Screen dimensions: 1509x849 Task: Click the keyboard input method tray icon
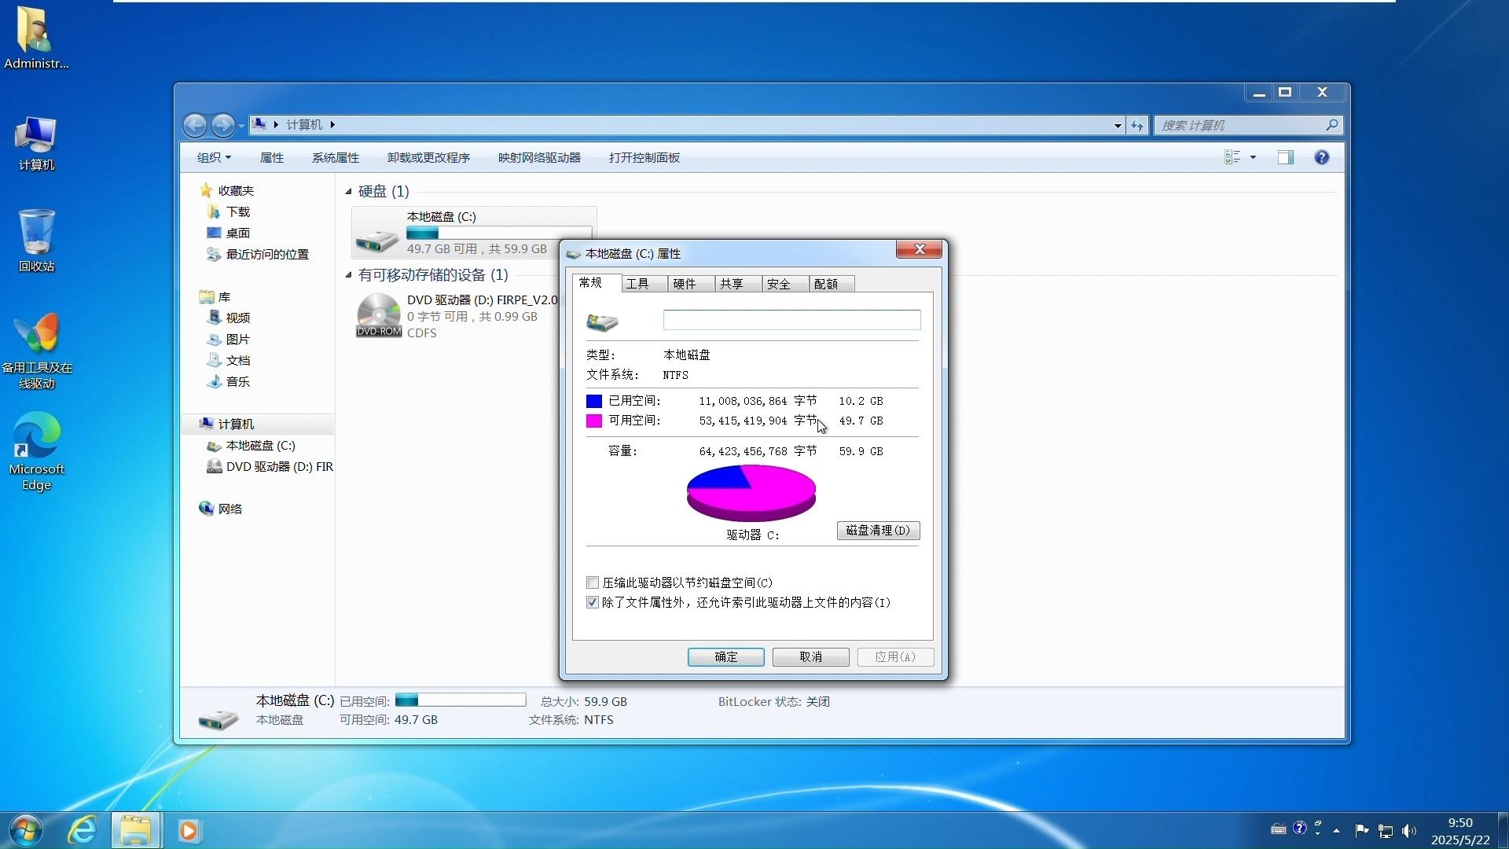pos(1279,829)
